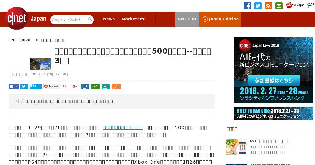Image resolution: width=315 pixels, height=165 pixels.
Task: Save the article to Pocket
Action: pyautogui.click(x=51, y=86)
